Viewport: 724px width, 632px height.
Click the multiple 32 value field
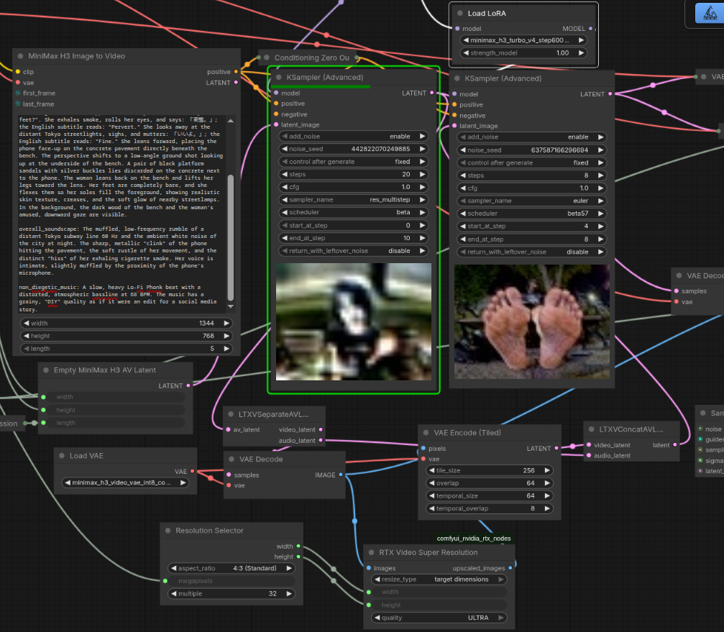(232, 594)
